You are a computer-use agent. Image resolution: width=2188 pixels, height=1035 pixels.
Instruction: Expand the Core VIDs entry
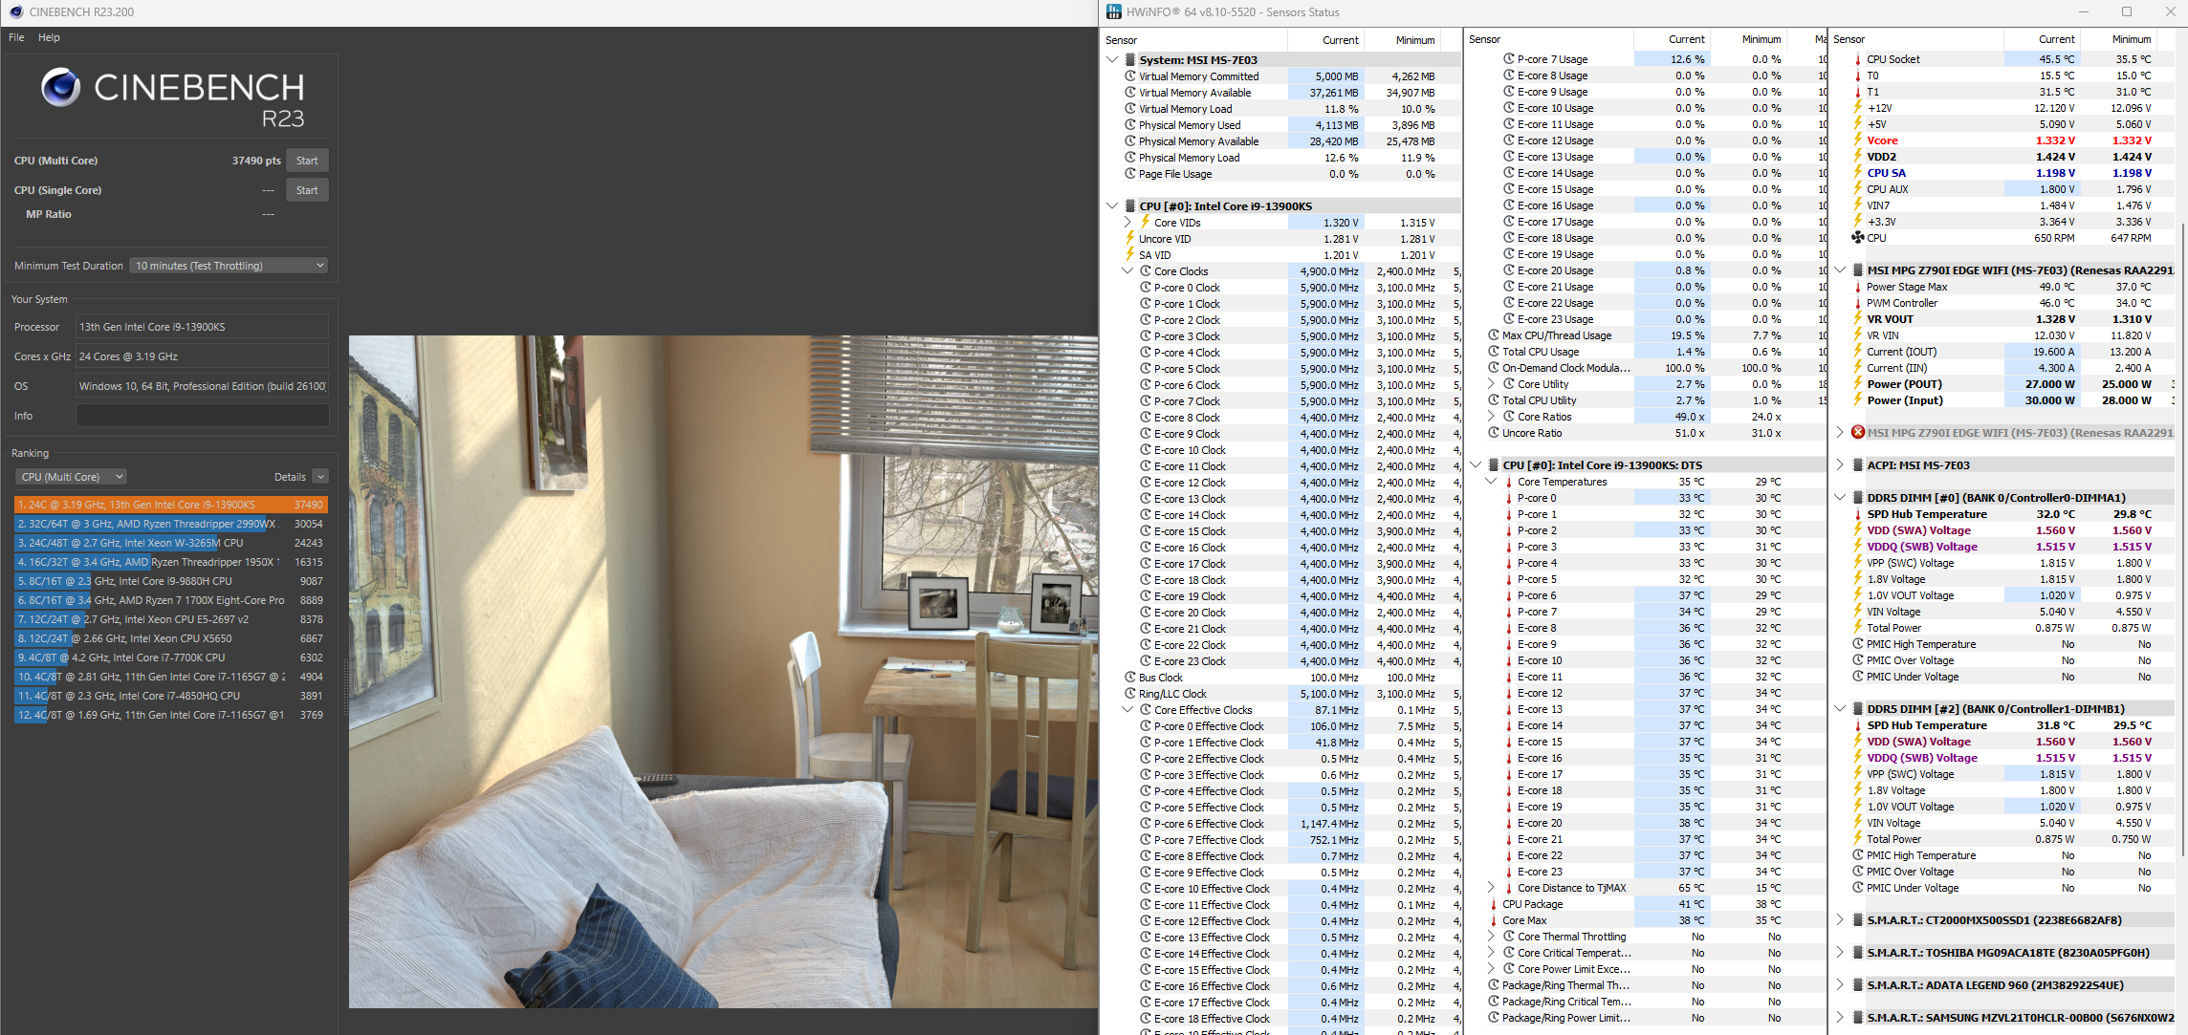[1127, 223]
